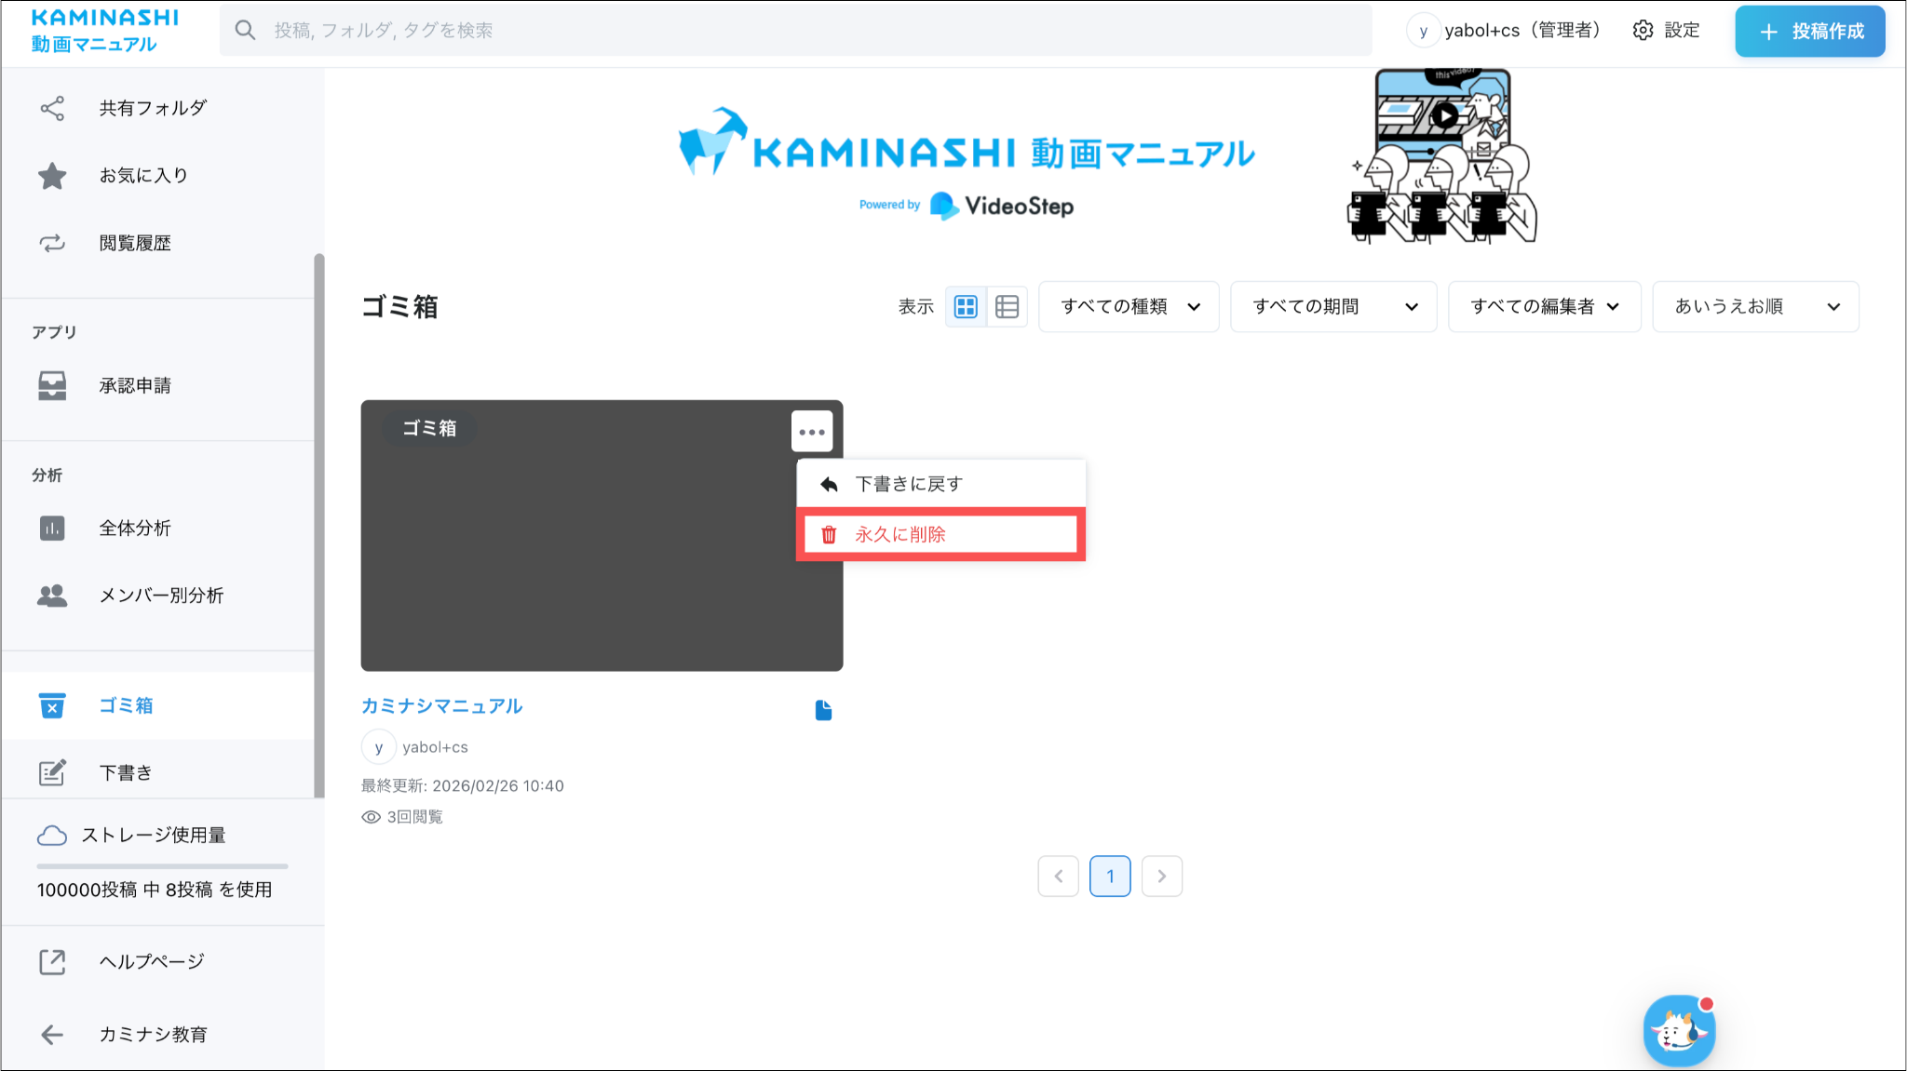Open the カミナシマニュアル title link
This screenshot has width=1907, height=1071.
tap(441, 706)
